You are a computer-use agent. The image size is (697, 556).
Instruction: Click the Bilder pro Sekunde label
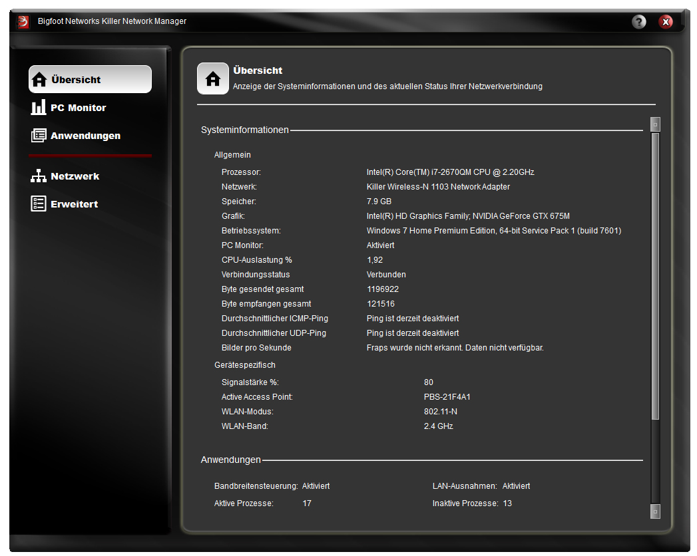[x=256, y=348]
